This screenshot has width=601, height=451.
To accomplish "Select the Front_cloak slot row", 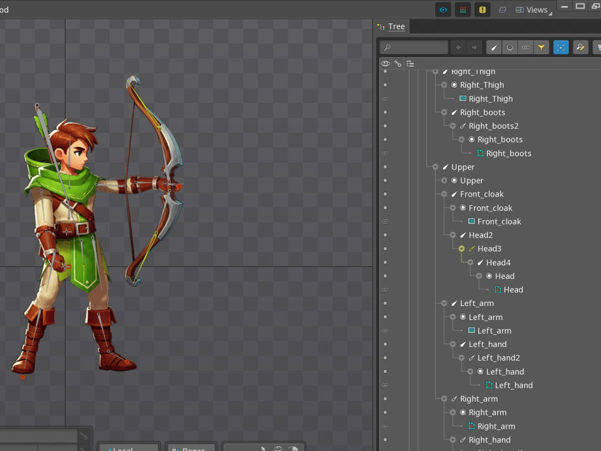I will [x=490, y=208].
